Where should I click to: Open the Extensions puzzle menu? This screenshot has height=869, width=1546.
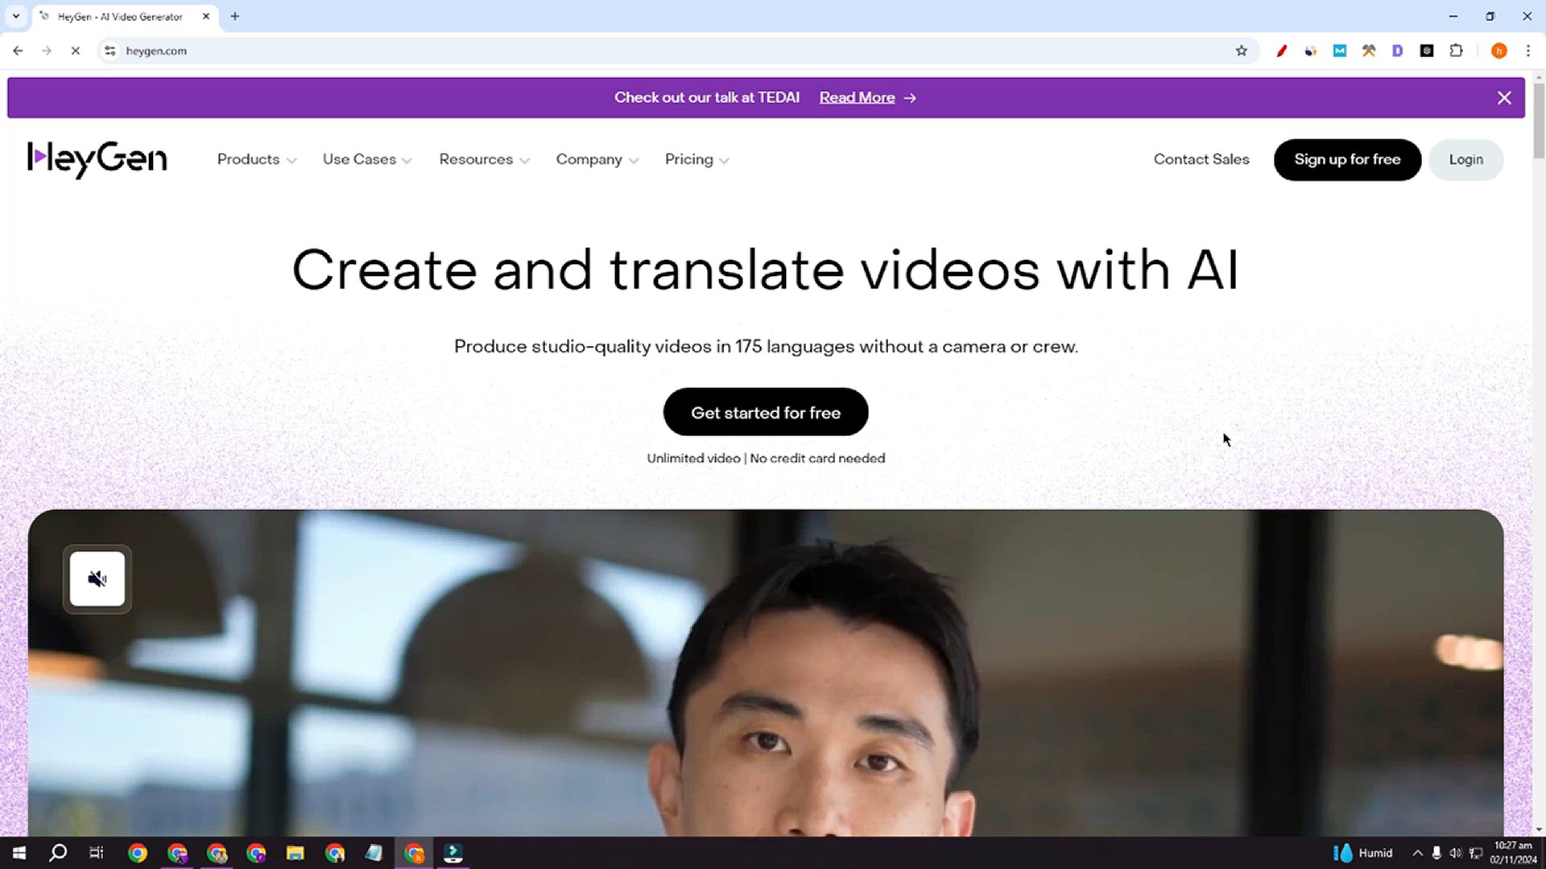point(1456,51)
